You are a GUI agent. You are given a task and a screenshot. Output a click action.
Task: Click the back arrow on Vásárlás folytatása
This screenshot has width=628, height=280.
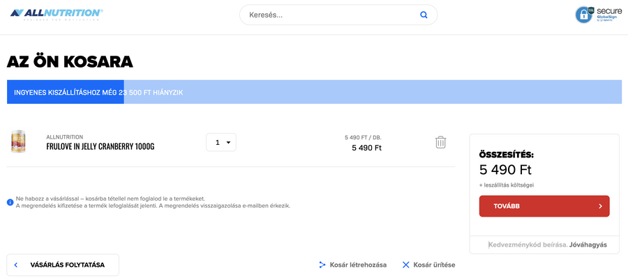(x=16, y=265)
